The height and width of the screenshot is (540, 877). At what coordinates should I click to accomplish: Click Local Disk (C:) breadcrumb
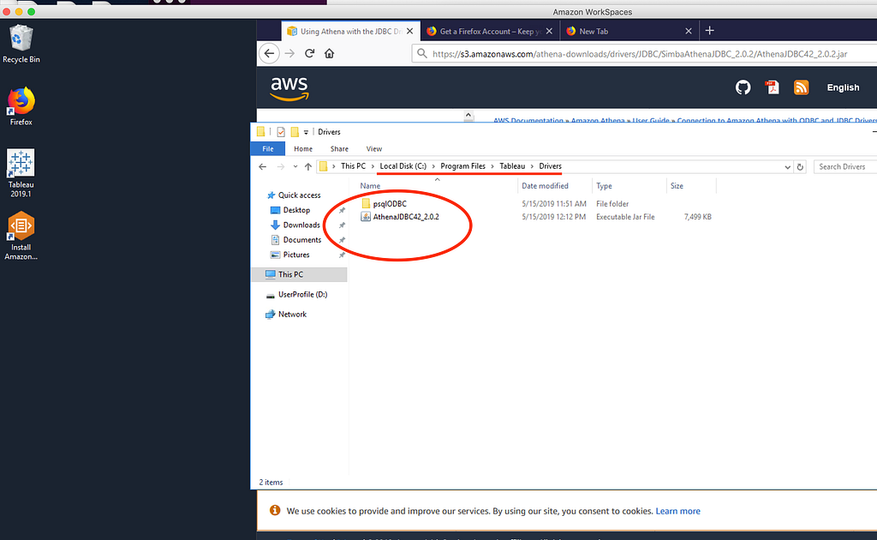(403, 166)
